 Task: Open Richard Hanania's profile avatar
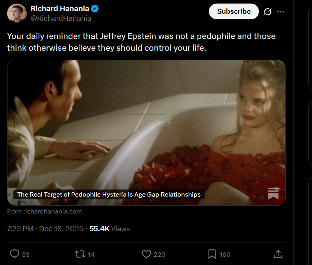point(17,13)
